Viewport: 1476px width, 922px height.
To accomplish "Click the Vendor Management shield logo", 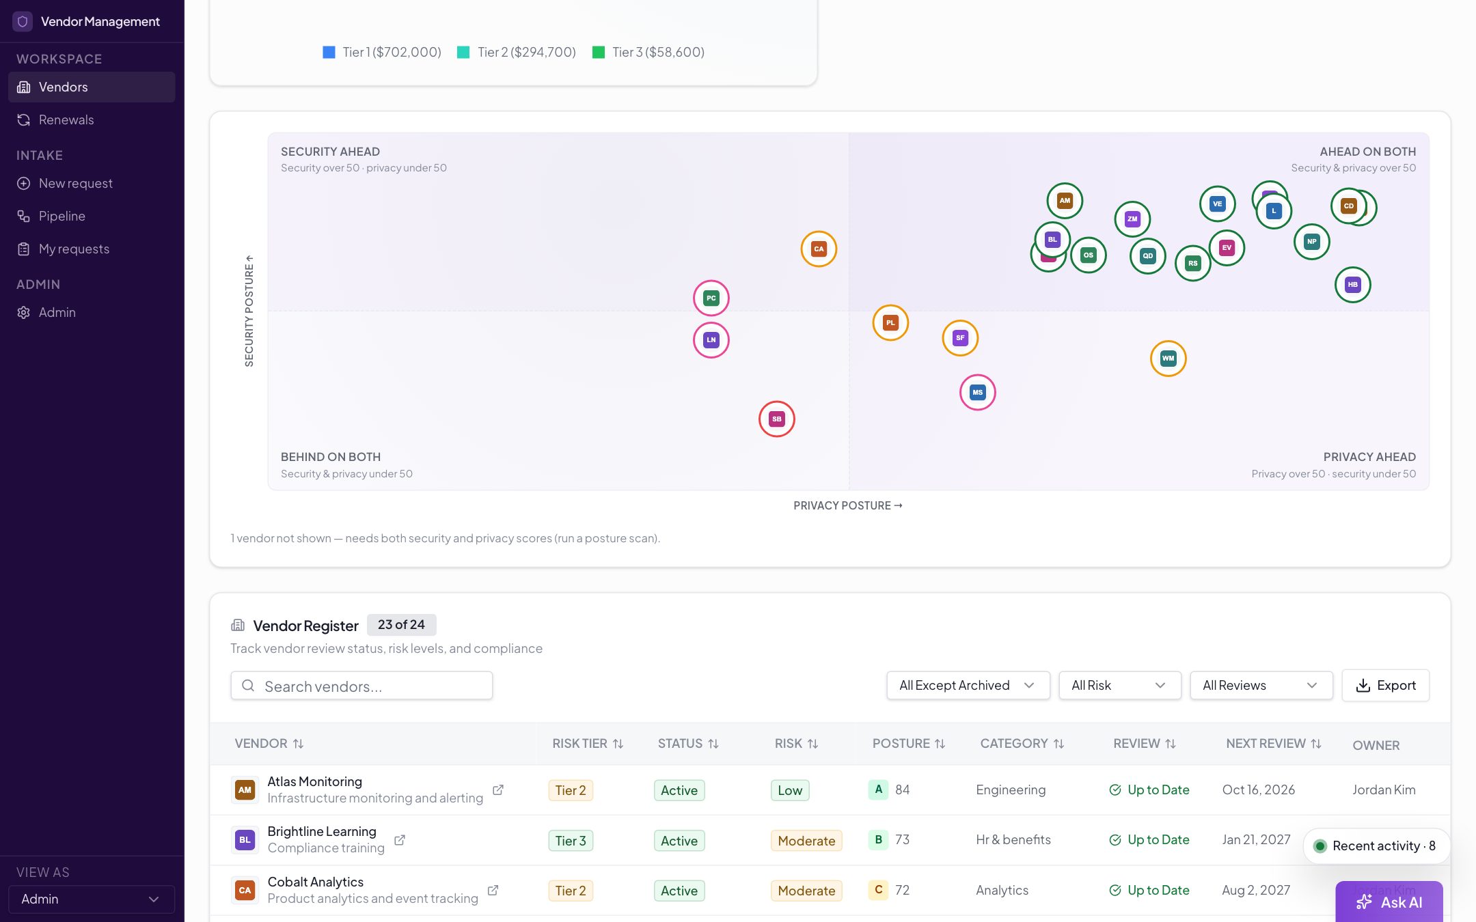I will coord(23,21).
